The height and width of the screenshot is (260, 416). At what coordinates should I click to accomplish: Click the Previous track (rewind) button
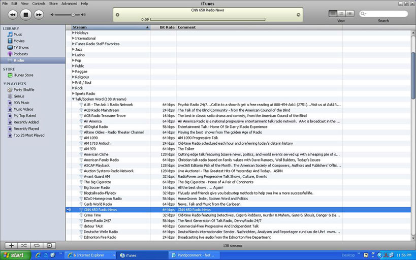tap(12, 15)
